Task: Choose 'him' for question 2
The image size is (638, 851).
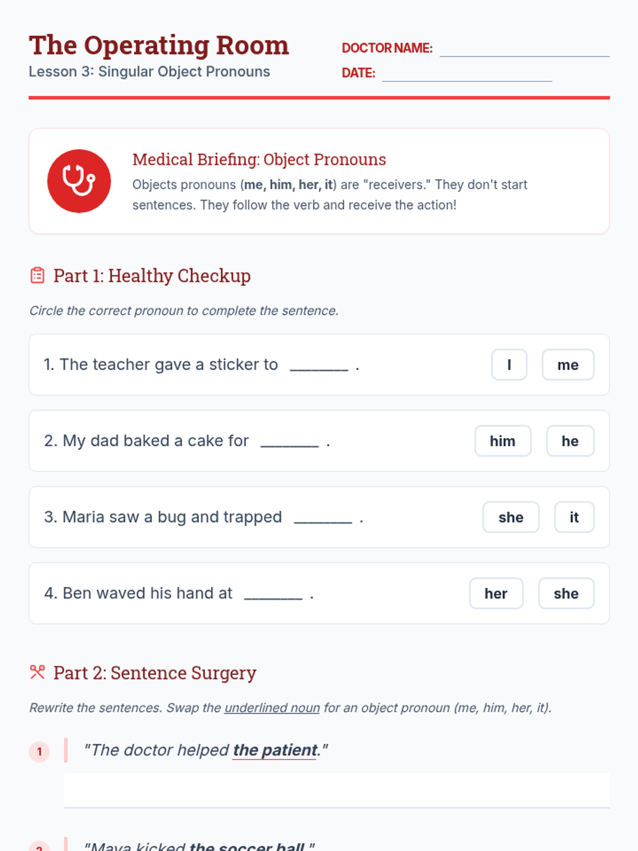Action: coord(502,441)
